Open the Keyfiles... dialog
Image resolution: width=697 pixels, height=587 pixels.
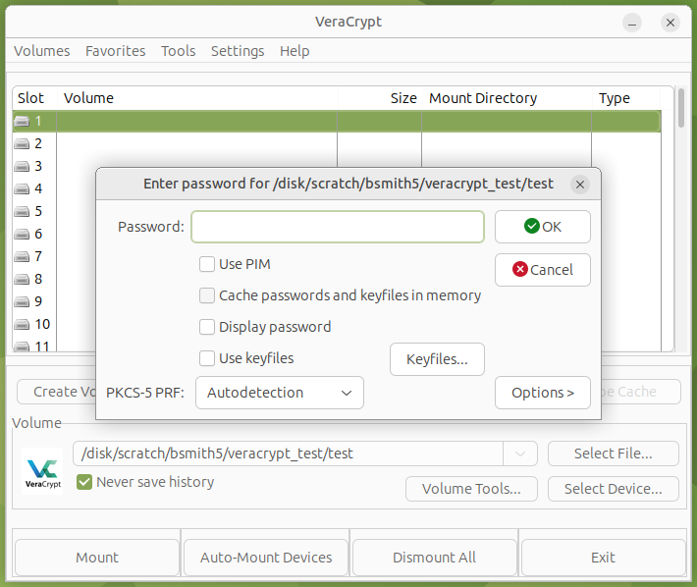click(438, 359)
